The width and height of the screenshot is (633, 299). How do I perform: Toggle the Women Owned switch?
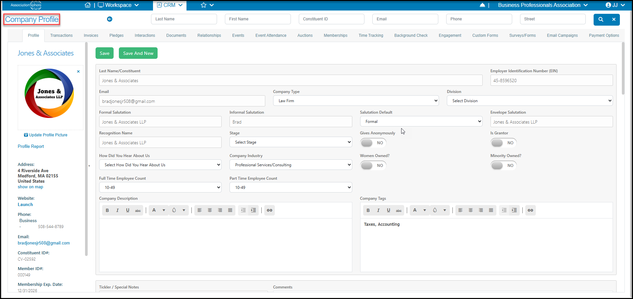click(x=373, y=166)
